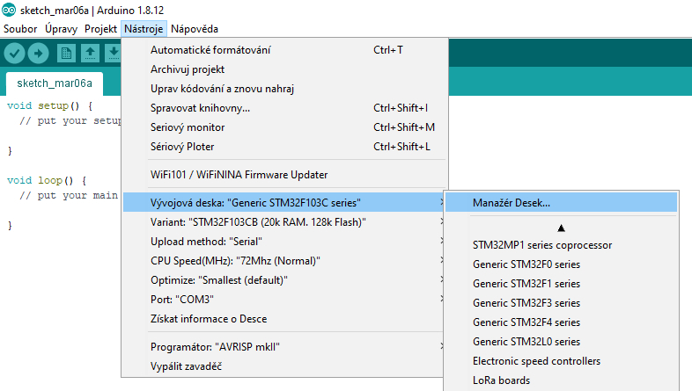Open Seriový monitor
This screenshot has width=692, height=391.
tap(284, 127)
